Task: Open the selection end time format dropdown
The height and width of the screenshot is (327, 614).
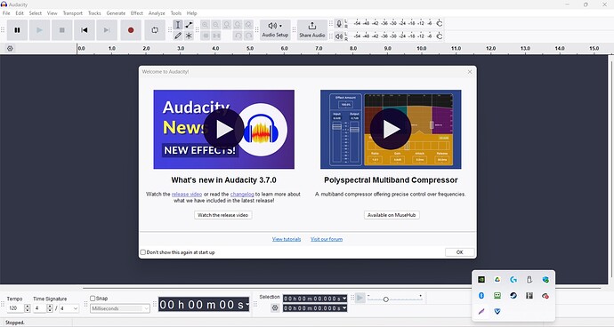Action: [344, 308]
